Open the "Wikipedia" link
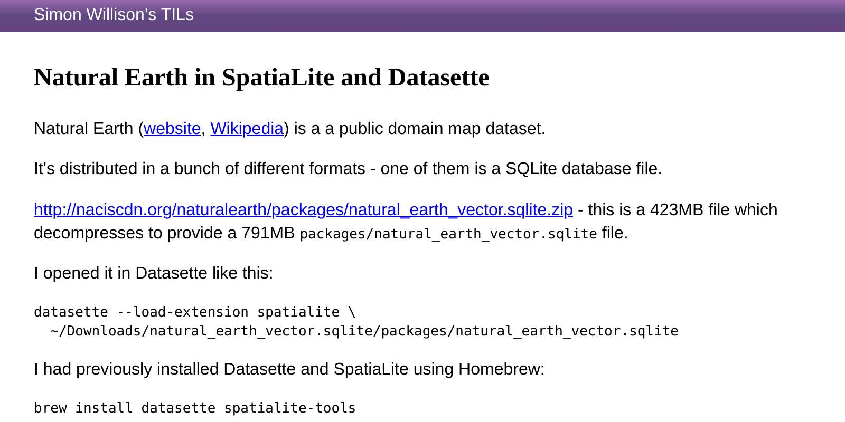 pyautogui.click(x=246, y=128)
